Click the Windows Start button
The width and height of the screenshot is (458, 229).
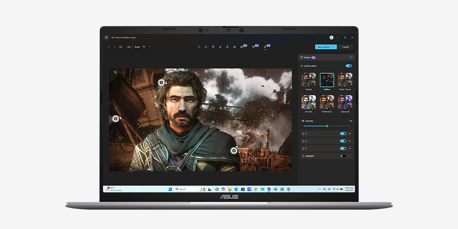tap(170, 189)
